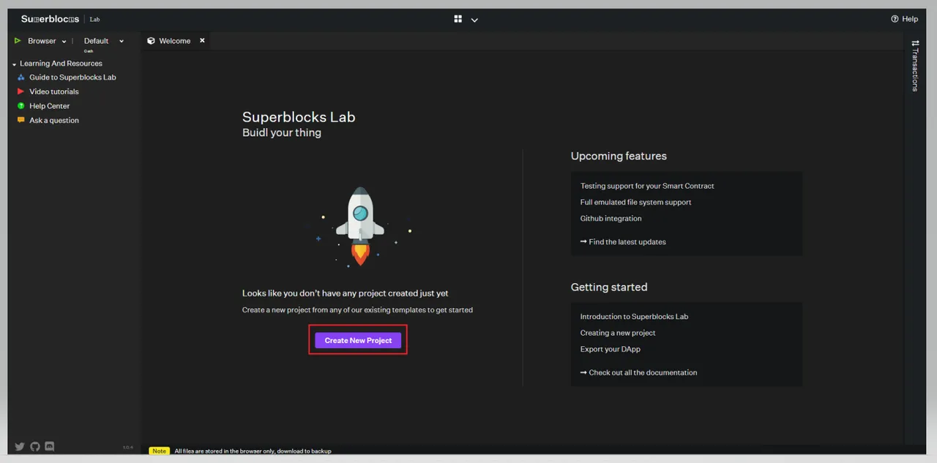This screenshot has width=937, height=463.
Task: Click the Welcome tab cube icon
Action: [x=152, y=41]
